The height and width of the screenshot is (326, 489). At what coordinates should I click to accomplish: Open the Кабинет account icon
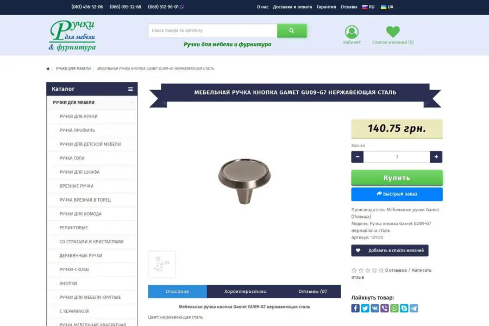point(352,32)
